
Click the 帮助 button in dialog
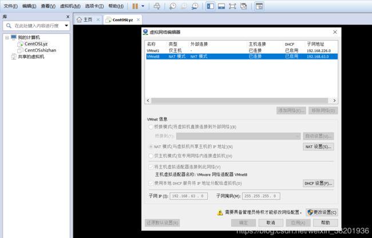click(x=326, y=223)
